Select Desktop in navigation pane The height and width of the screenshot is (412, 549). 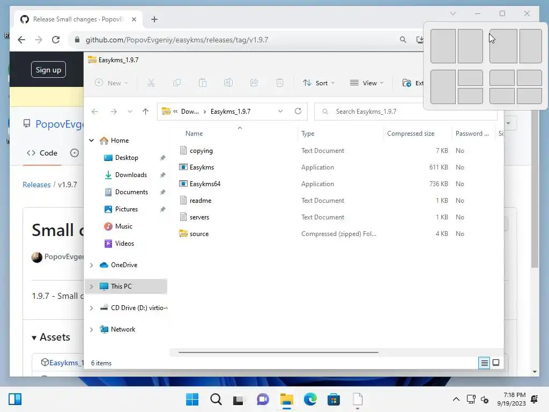127,158
